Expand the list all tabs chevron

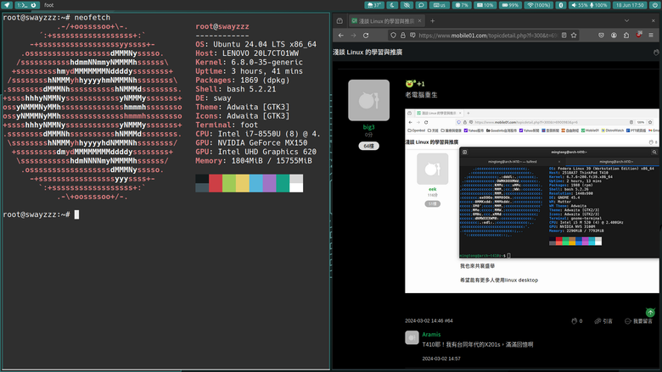tap(626, 20)
